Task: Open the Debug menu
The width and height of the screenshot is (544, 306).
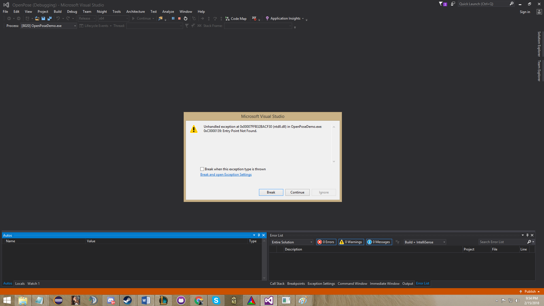Action: click(x=72, y=11)
